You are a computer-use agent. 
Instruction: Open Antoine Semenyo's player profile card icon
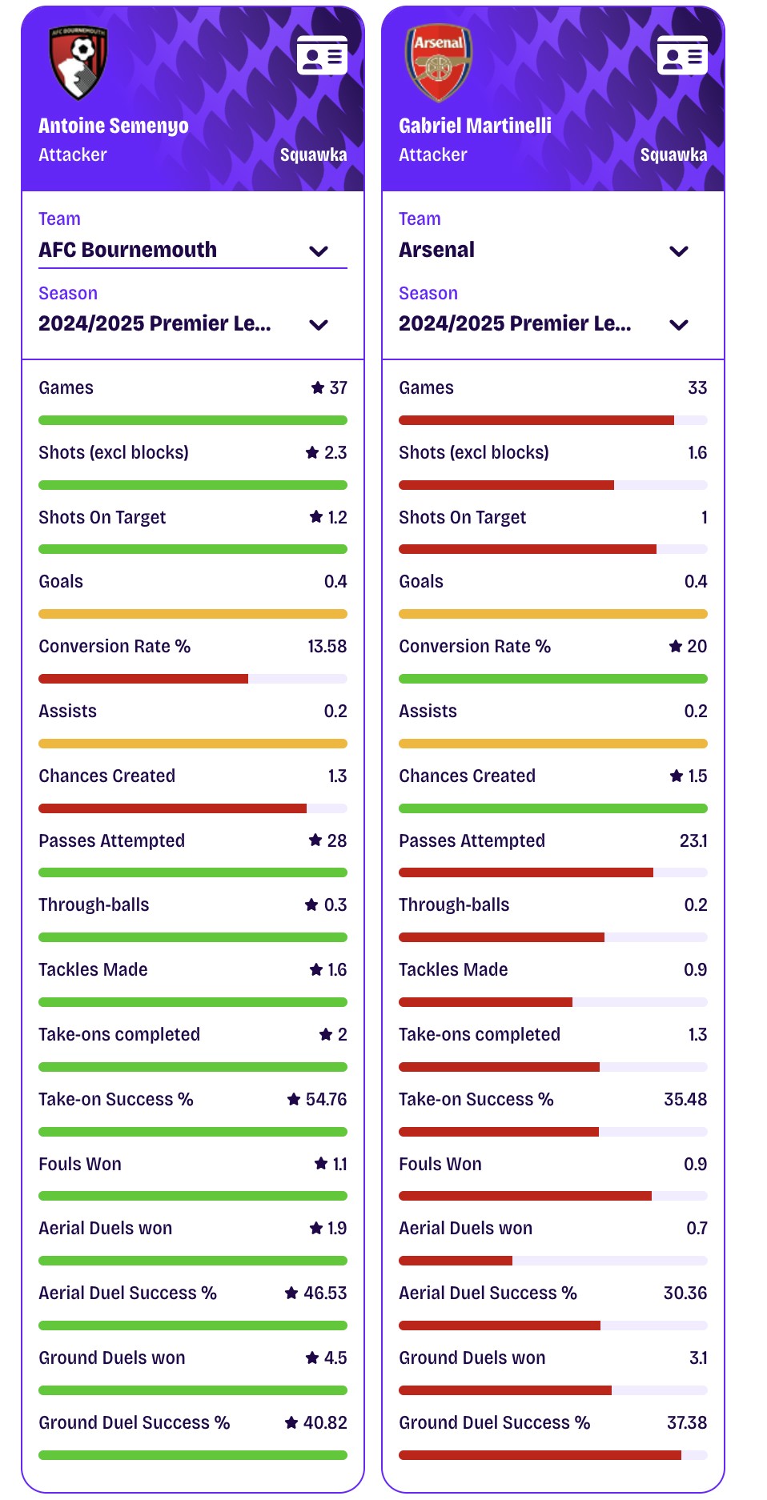click(x=322, y=55)
